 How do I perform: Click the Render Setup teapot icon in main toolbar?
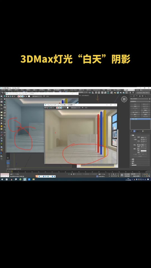(115, 93)
